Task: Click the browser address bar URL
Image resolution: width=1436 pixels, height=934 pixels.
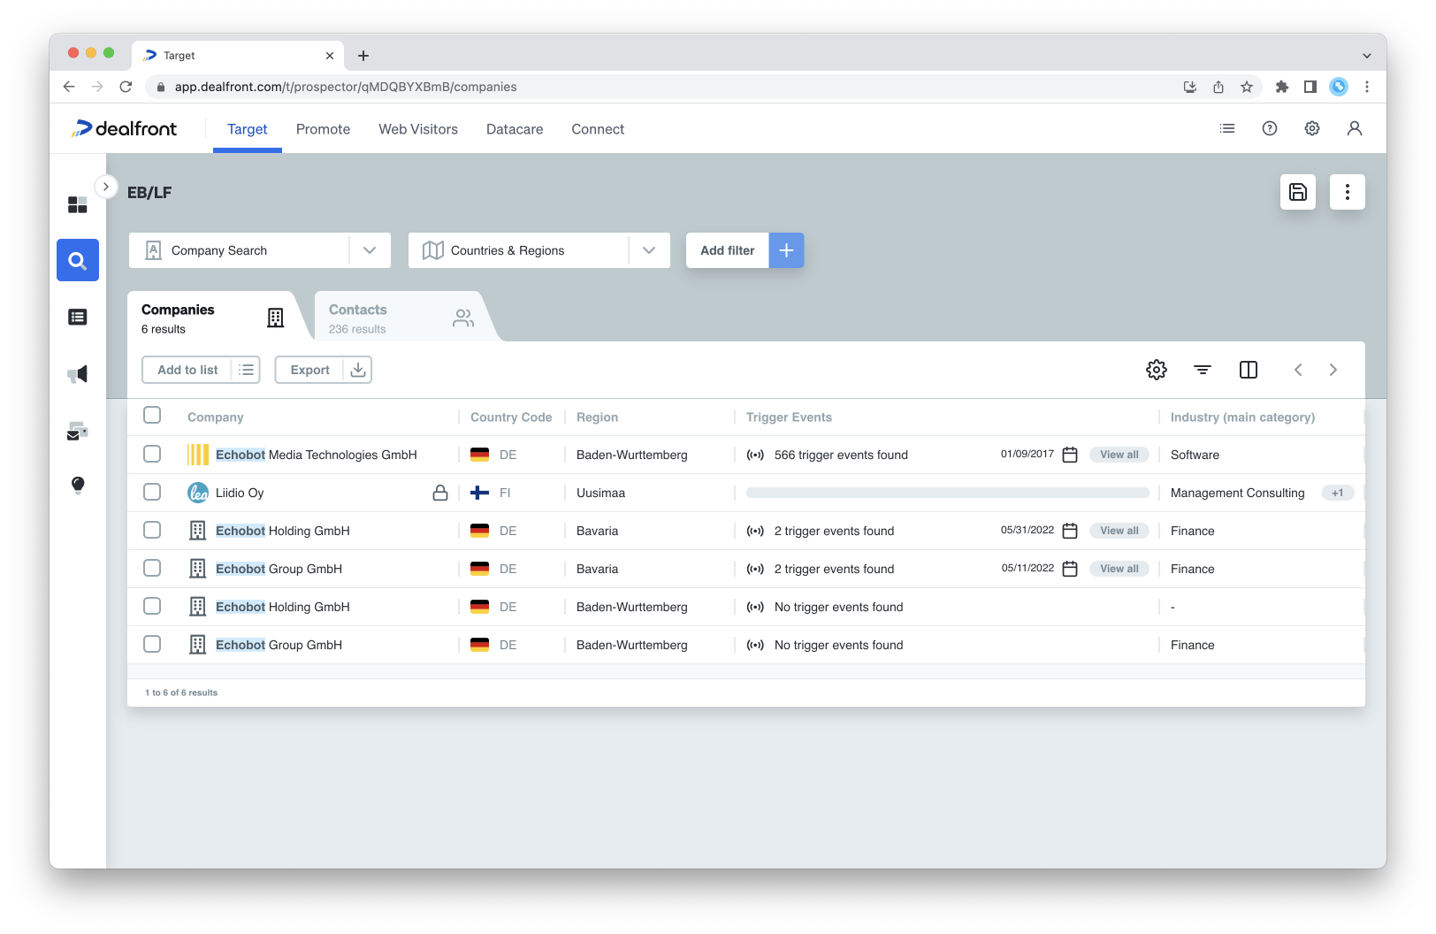Action: [346, 87]
